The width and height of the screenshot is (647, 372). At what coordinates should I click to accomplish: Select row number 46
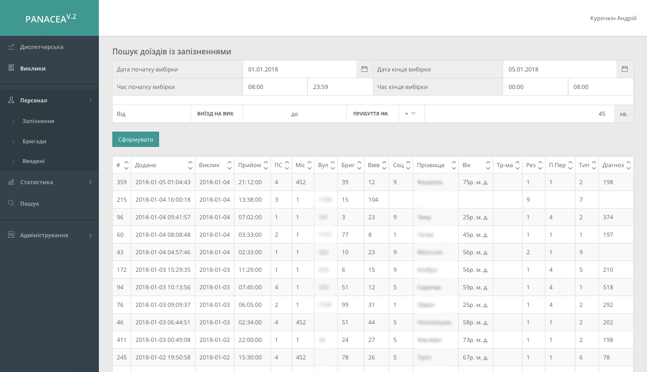[120, 322]
